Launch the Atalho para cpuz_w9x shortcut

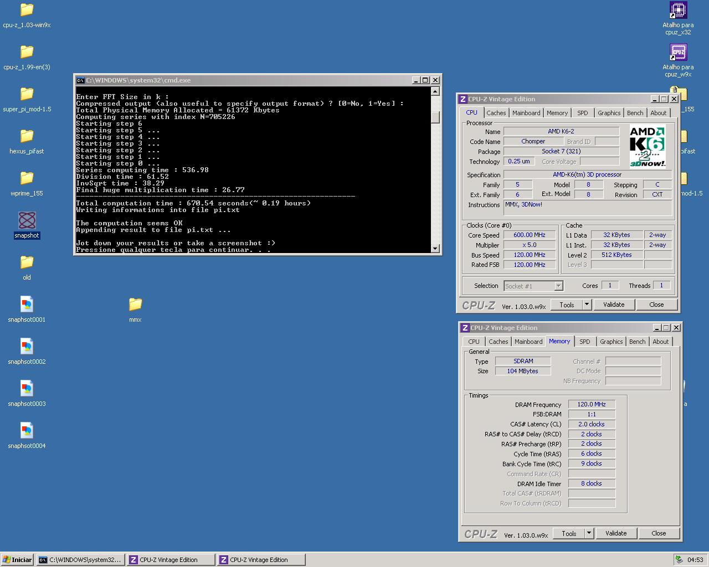click(678, 53)
